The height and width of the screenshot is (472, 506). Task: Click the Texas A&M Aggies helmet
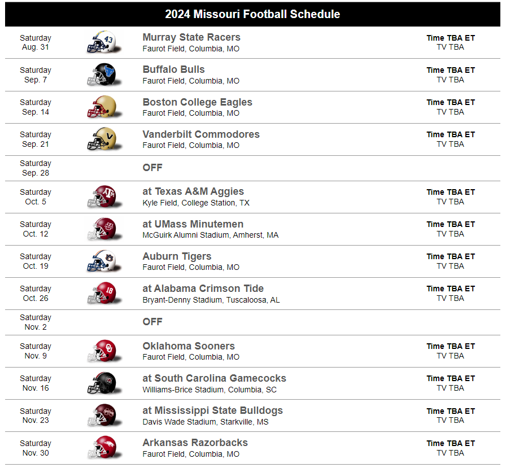click(x=102, y=196)
